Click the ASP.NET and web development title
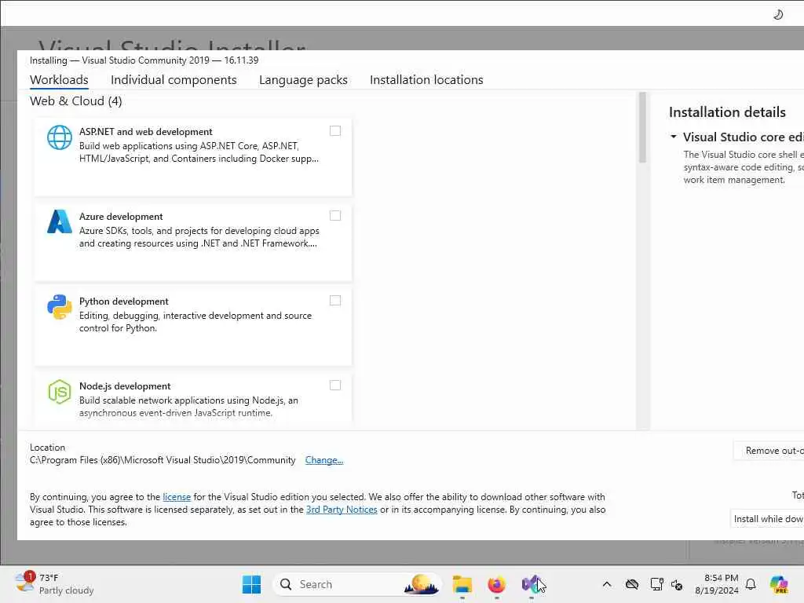The image size is (804, 603). click(x=145, y=132)
